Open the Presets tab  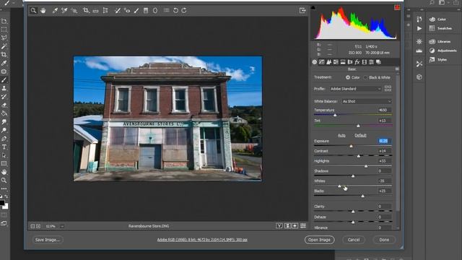click(x=371, y=62)
